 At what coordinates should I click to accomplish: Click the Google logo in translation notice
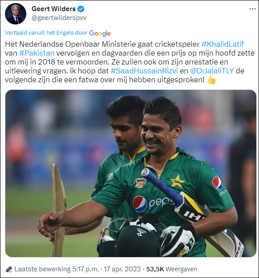pyautogui.click(x=100, y=33)
